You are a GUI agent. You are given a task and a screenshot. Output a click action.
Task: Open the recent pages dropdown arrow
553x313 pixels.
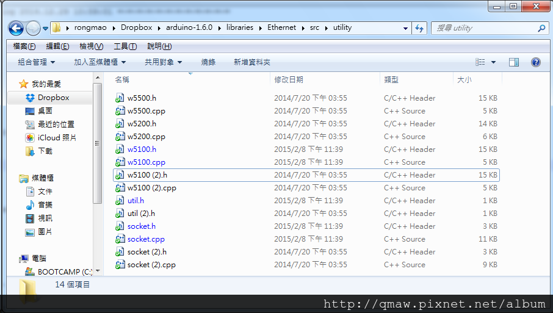tap(46, 28)
